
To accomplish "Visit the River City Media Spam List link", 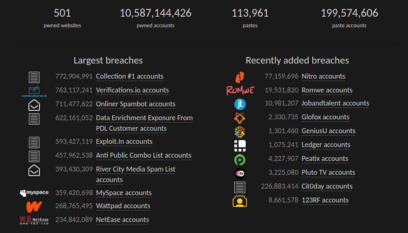I will 135,169.
